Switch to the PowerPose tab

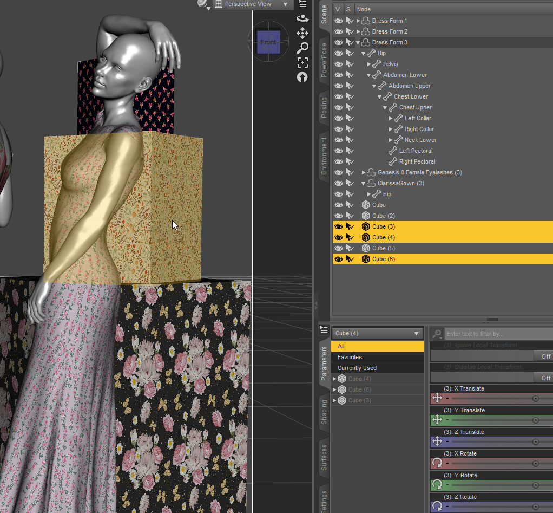(324, 60)
